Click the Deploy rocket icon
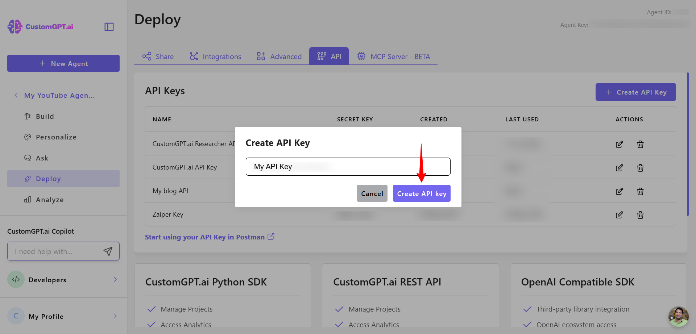Viewport: 696px width, 334px height. (28, 179)
